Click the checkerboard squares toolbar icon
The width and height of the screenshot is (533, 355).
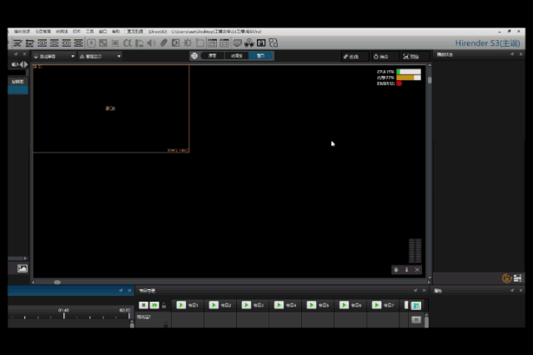coord(103,43)
